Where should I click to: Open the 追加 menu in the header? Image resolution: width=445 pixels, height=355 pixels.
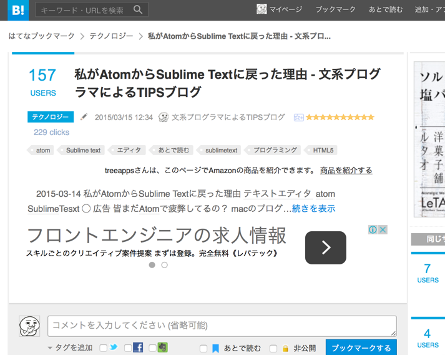pos(429,9)
